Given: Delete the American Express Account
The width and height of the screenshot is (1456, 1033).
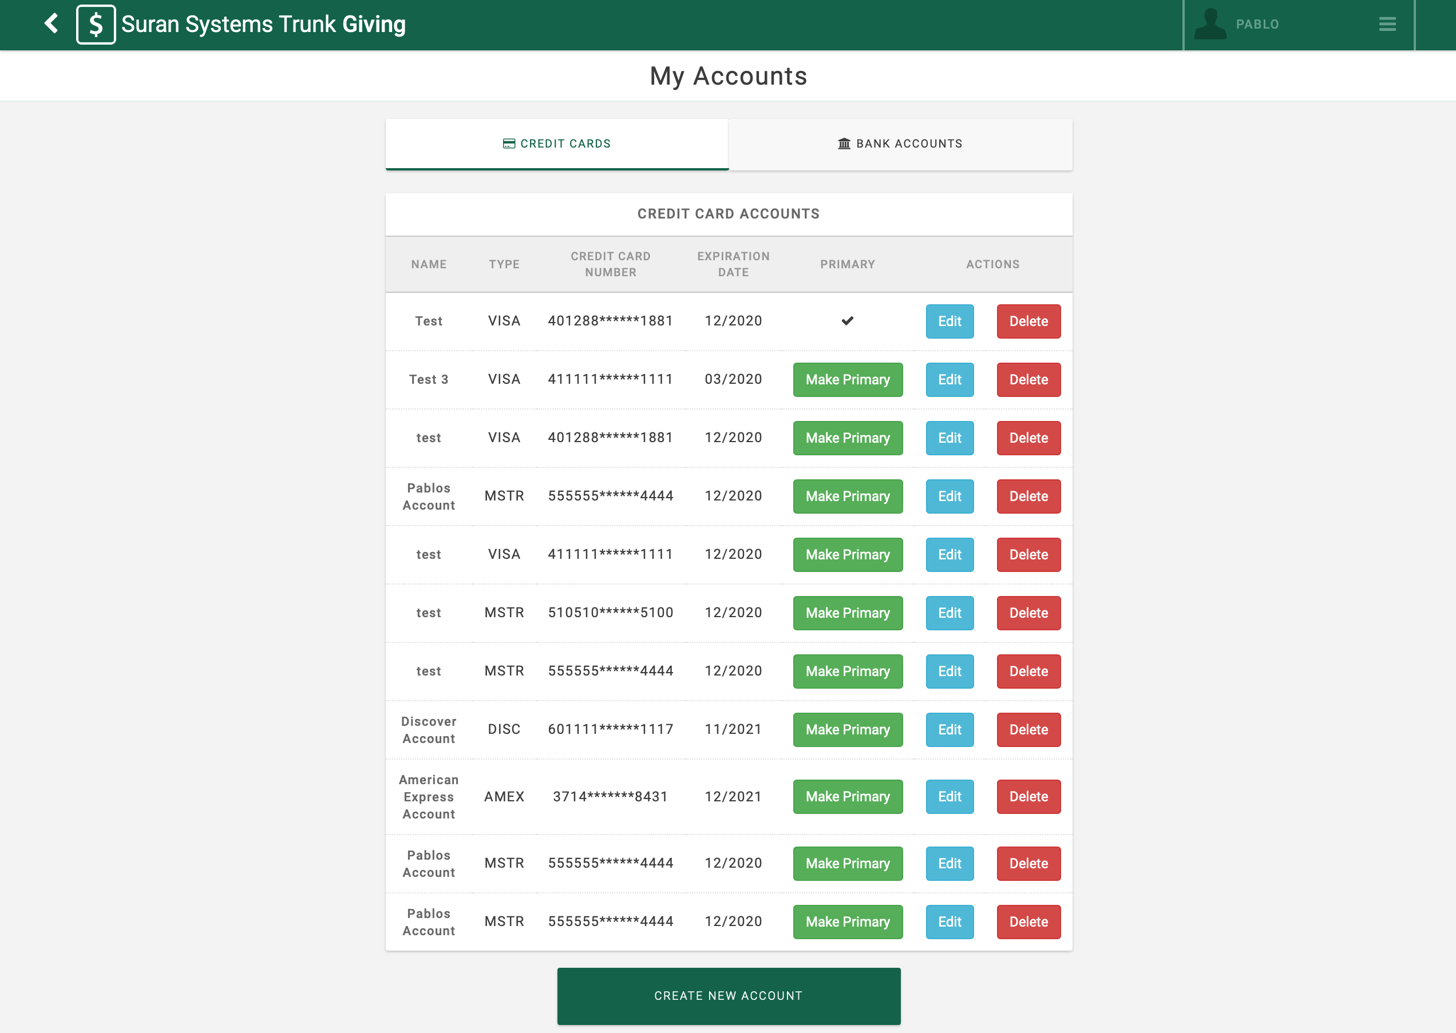Looking at the screenshot, I should pyautogui.click(x=1028, y=796).
